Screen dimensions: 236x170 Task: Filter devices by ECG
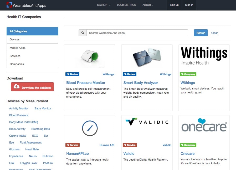(x=35, y=136)
